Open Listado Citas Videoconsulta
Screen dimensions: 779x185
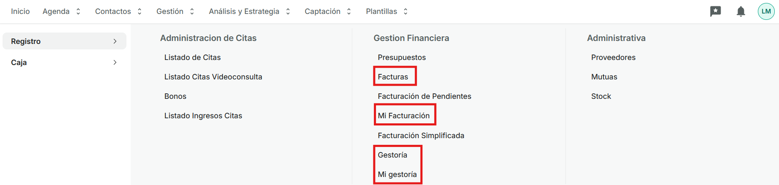click(213, 77)
